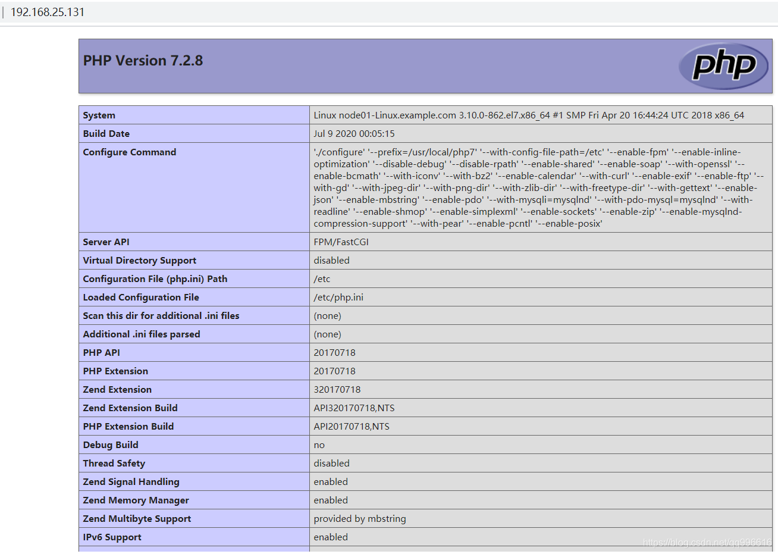Select 20170718 value in PHP API row

335,353
